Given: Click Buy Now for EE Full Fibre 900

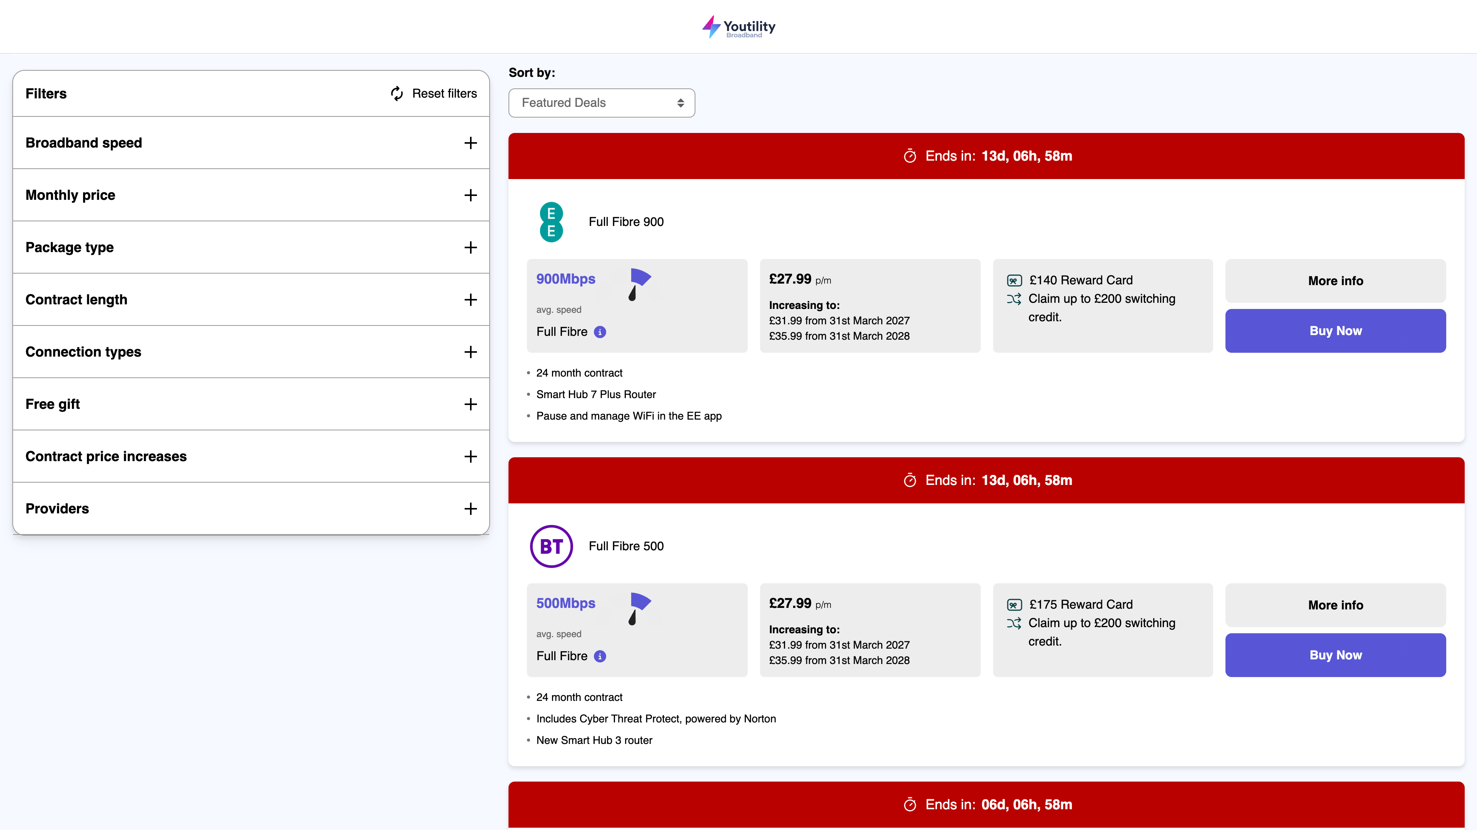Looking at the screenshot, I should point(1335,330).
